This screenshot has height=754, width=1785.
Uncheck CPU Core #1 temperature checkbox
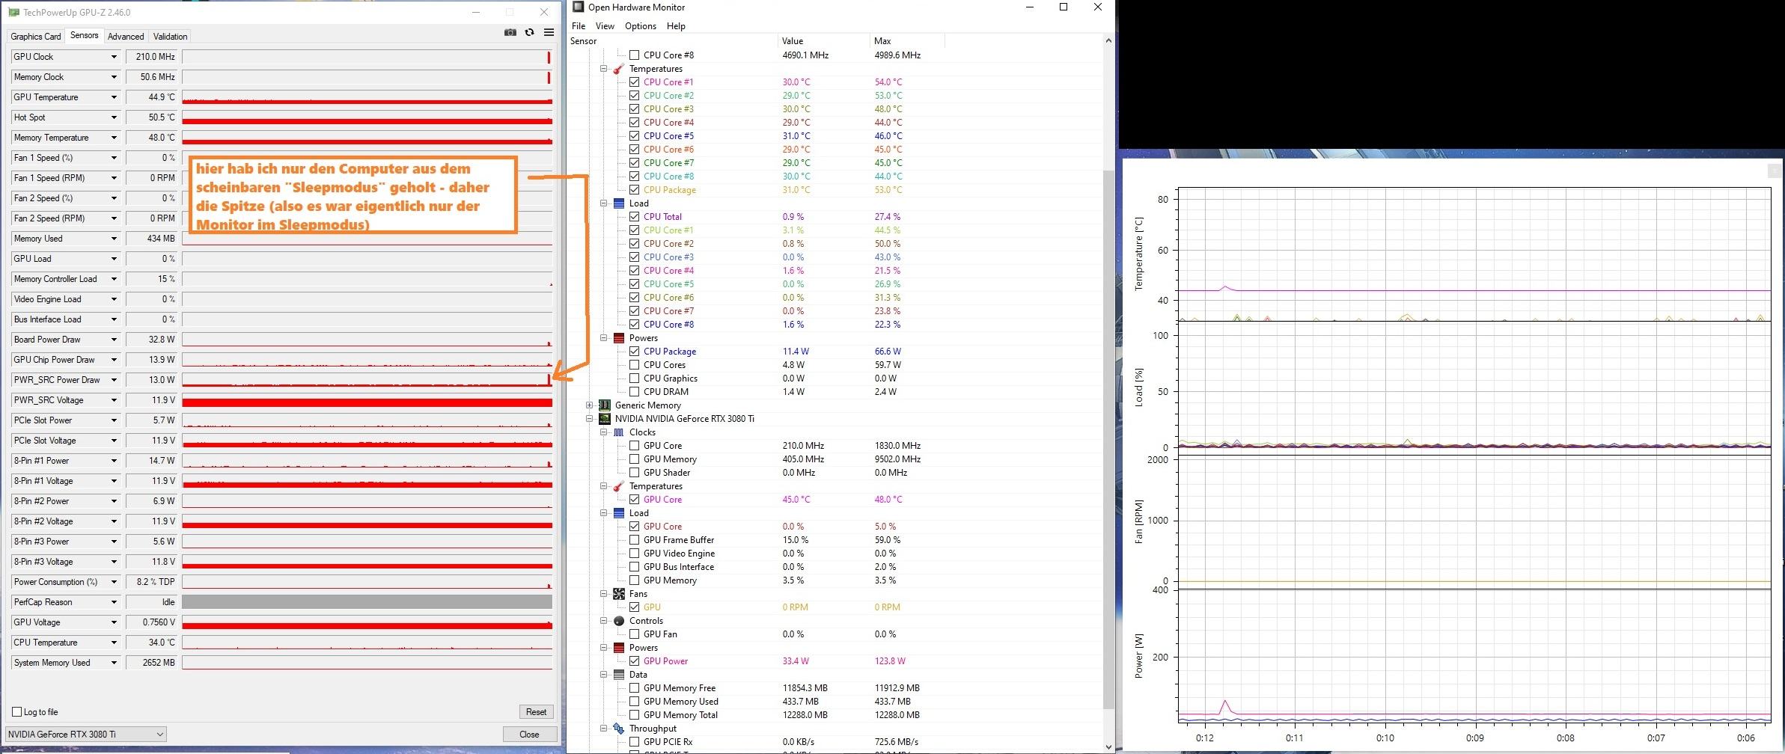point(635,82)
